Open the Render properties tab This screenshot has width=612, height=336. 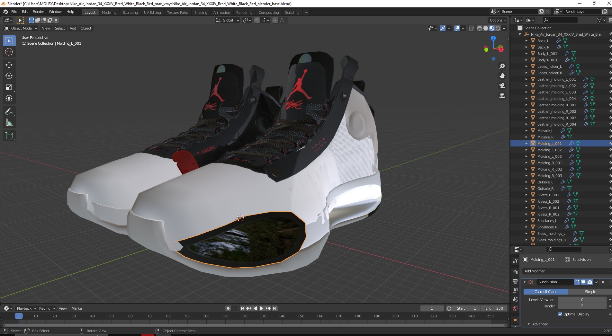(515, 272)
